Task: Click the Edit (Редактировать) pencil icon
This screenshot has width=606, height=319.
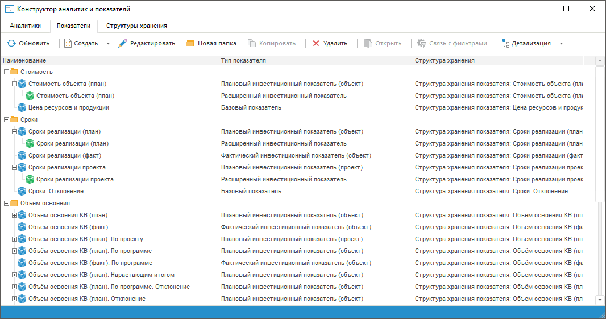Action: coord(123,43)
